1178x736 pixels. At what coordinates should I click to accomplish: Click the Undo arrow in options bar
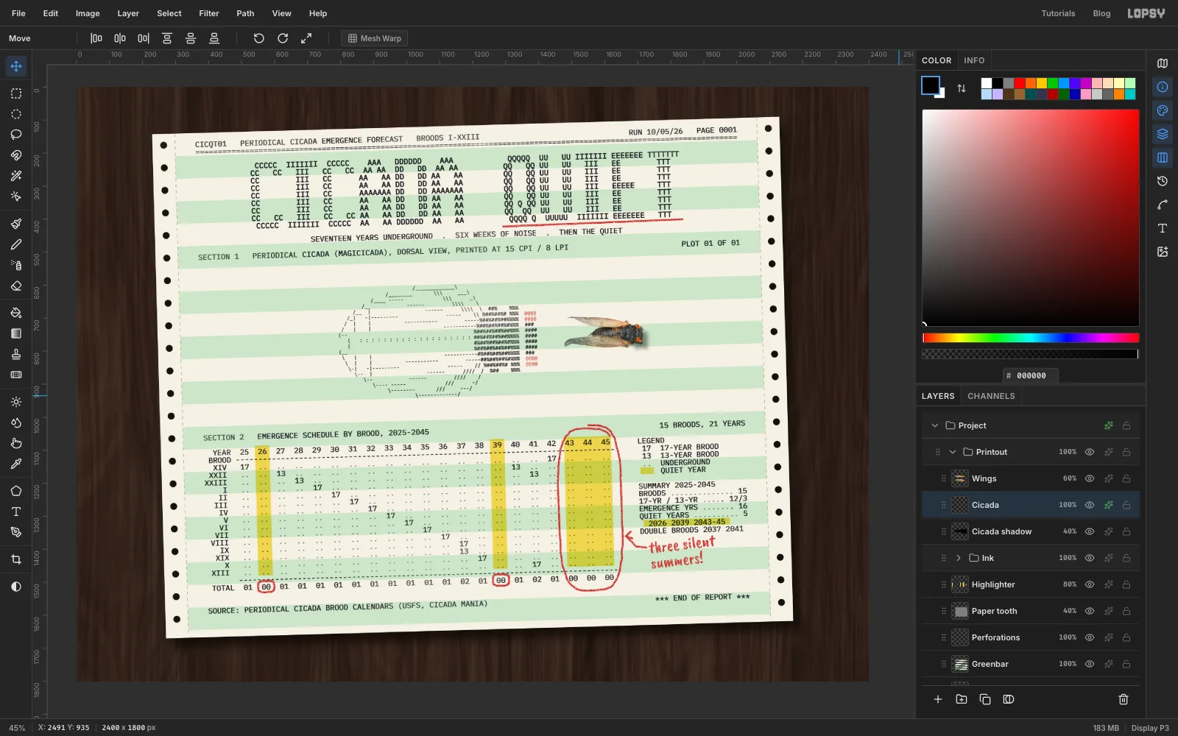pos(258,38)
